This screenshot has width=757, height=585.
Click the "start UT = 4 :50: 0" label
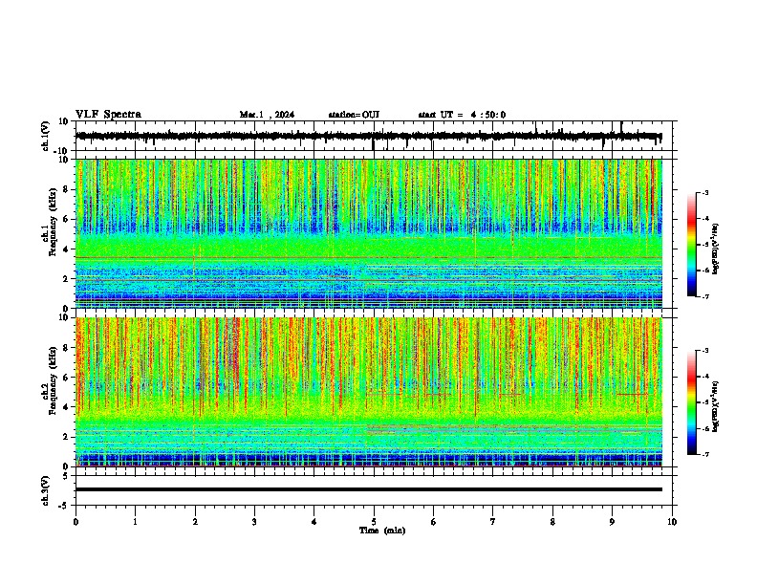tap(462, 115)
